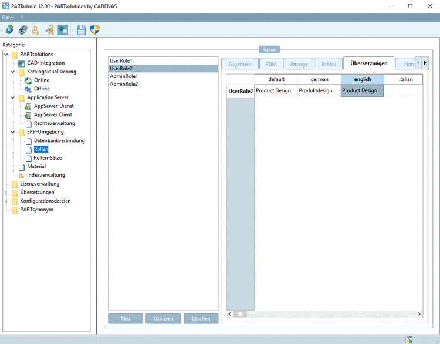The width and height of the screenshot is (440, 344).
Task: Click the floppy disk save icon
Action: [82, 29]
